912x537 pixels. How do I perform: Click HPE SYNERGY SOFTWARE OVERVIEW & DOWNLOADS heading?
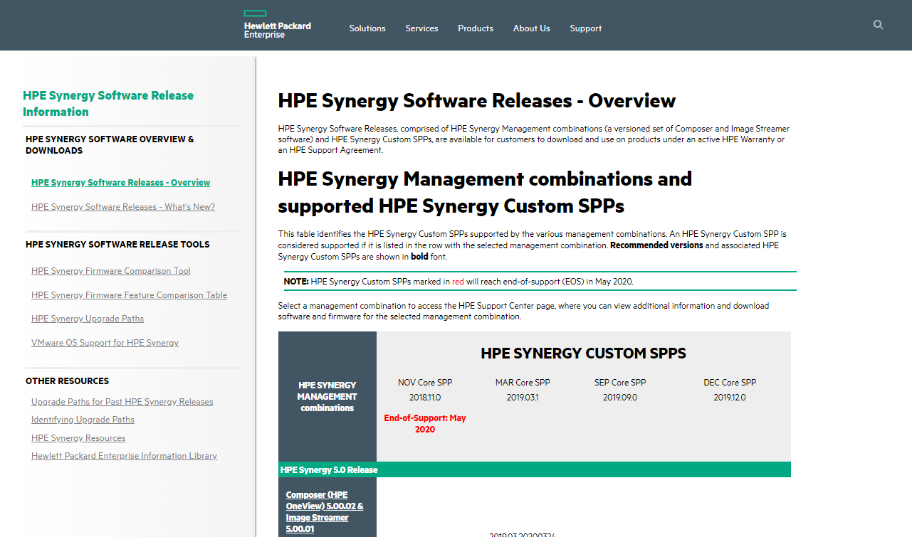[110, 145]
